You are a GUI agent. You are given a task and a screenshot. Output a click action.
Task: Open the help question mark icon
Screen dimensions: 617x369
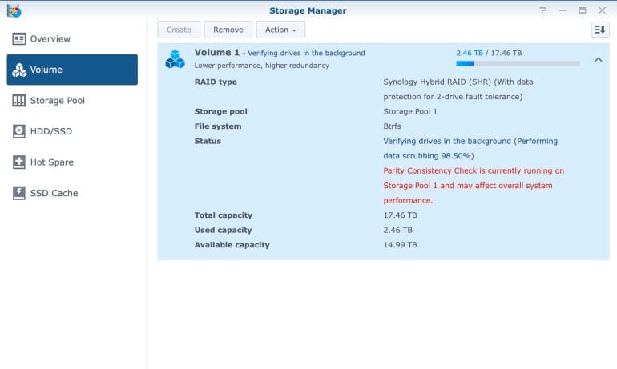coord(543,10)
